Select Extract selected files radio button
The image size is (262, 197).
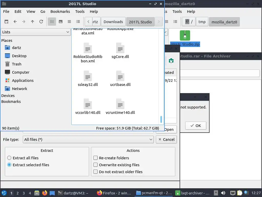pyautogui.click(x=9, y=165)
